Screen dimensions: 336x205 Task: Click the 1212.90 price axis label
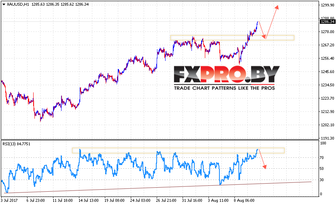click(327, 112)
